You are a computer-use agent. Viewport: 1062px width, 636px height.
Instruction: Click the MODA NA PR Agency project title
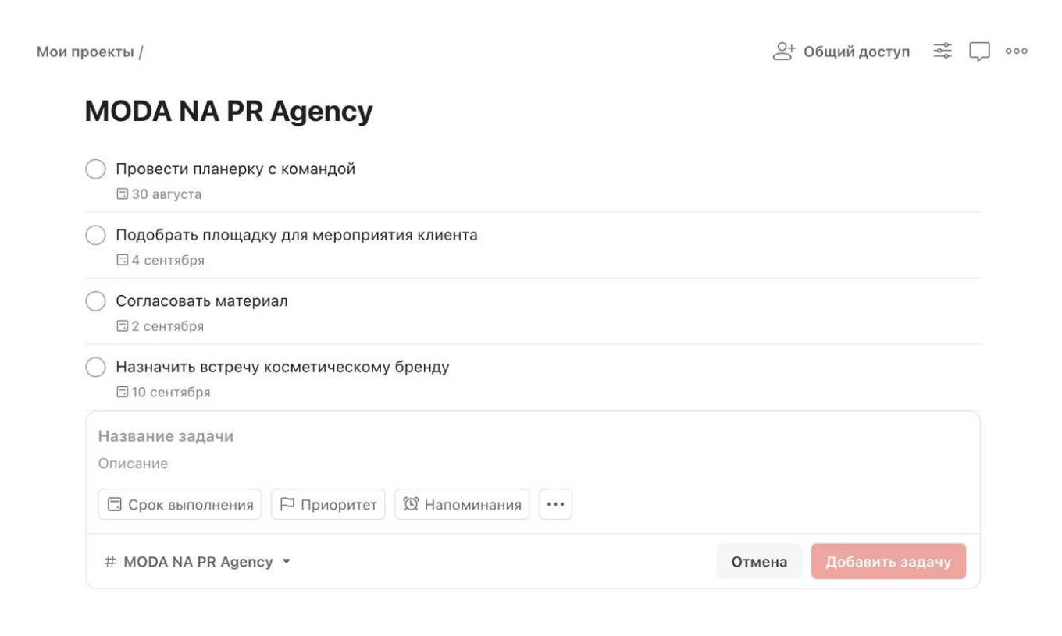(229, 112)
